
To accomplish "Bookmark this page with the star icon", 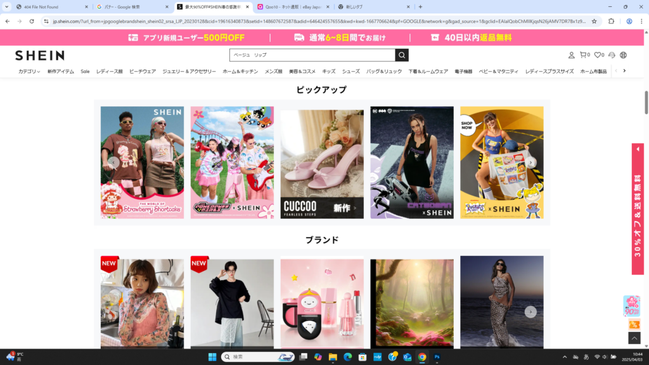I will pyautogui.click(x=594, y=21).
